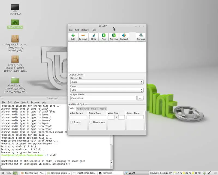Click the Video Size width field

[x=111, y=117]
